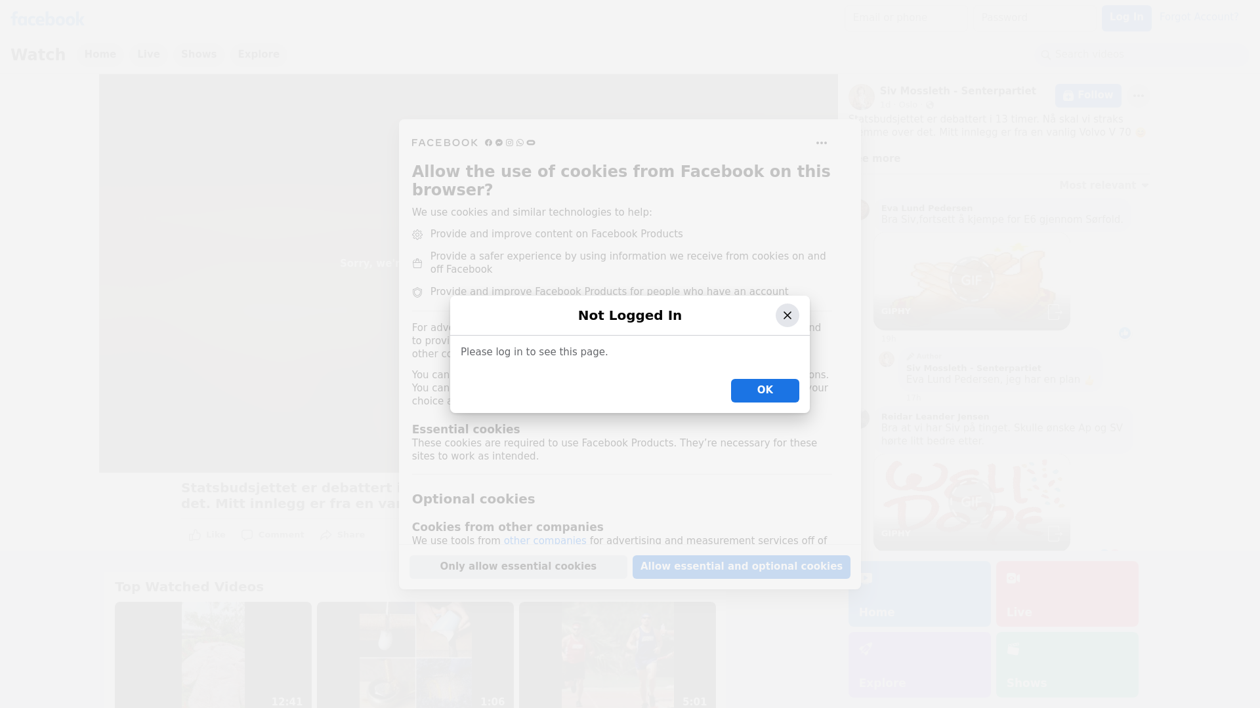
Task: Click Allow essential and optional cookies
Action: pyautogui.click(x=741, y=567)
